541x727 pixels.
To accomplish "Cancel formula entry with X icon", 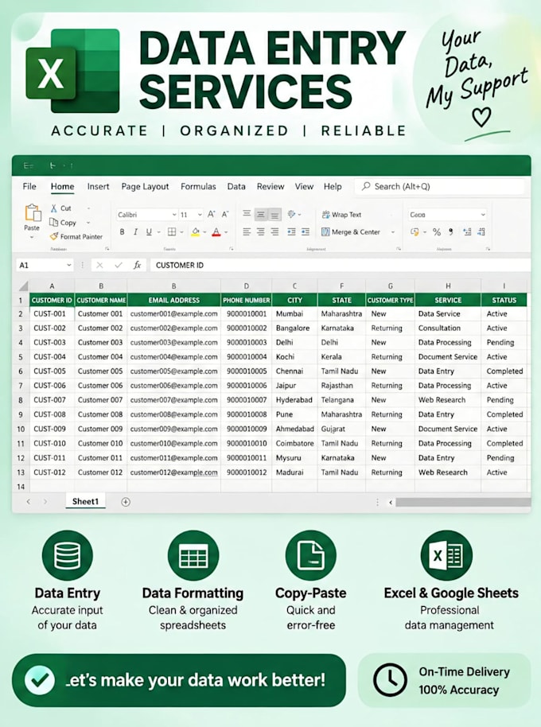I will coord(99,265).
